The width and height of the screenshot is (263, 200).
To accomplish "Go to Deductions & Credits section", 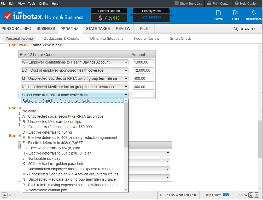I will [x=61, y=38].
